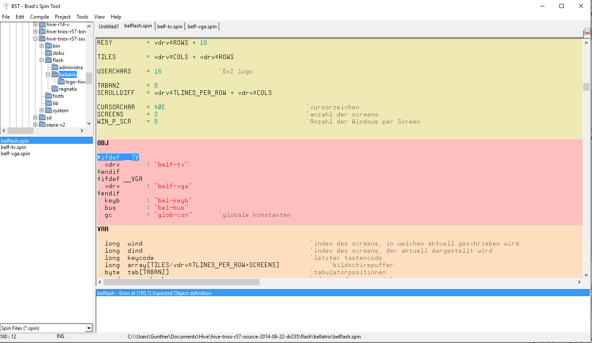Open the Compile menu
This screenshot has width=592, height=343.
click(x=39, y=17)
